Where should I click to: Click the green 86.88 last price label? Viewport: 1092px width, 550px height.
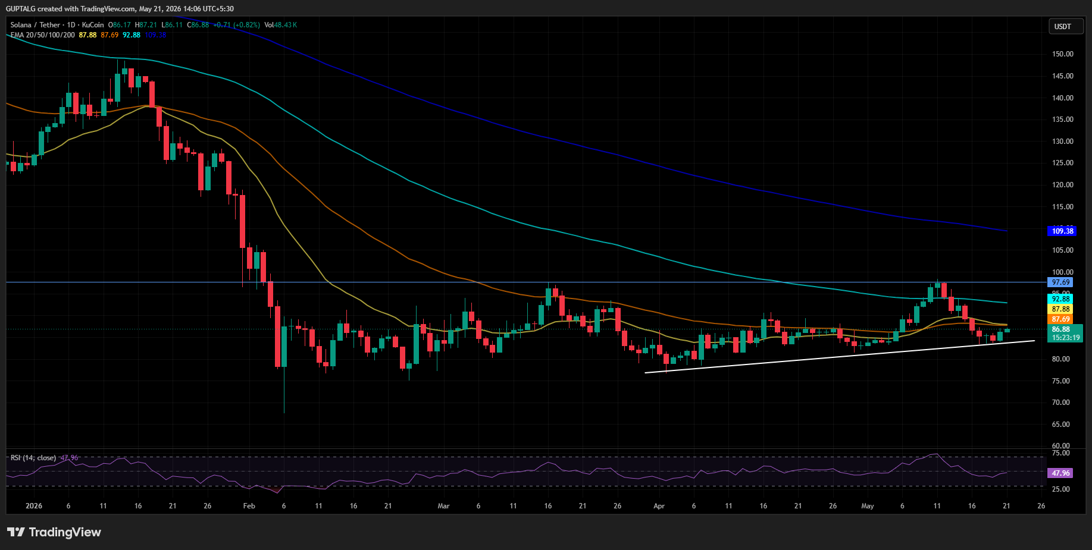1062,329
